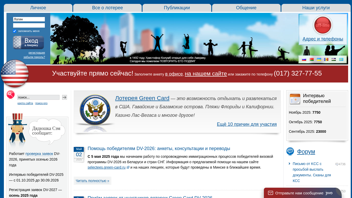Click the Октябрь 2025: 7750 entry
This screenshot has height=198, width=352.
(x=305, y=122)
